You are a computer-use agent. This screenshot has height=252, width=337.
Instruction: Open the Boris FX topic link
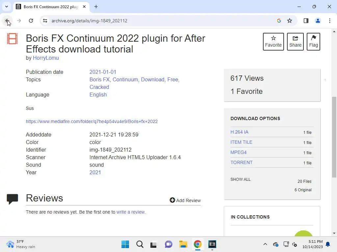[x=99, y=79]
